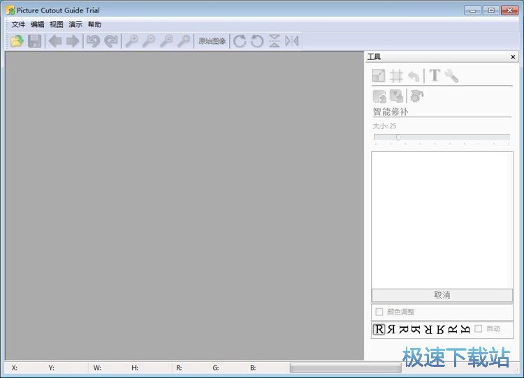Open the wrench settings tool
Screen dimensions: 524x378
[x=451, y=76]
